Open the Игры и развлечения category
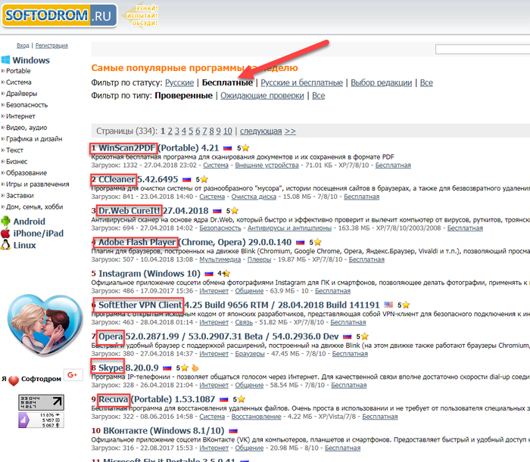 point(38,184)
